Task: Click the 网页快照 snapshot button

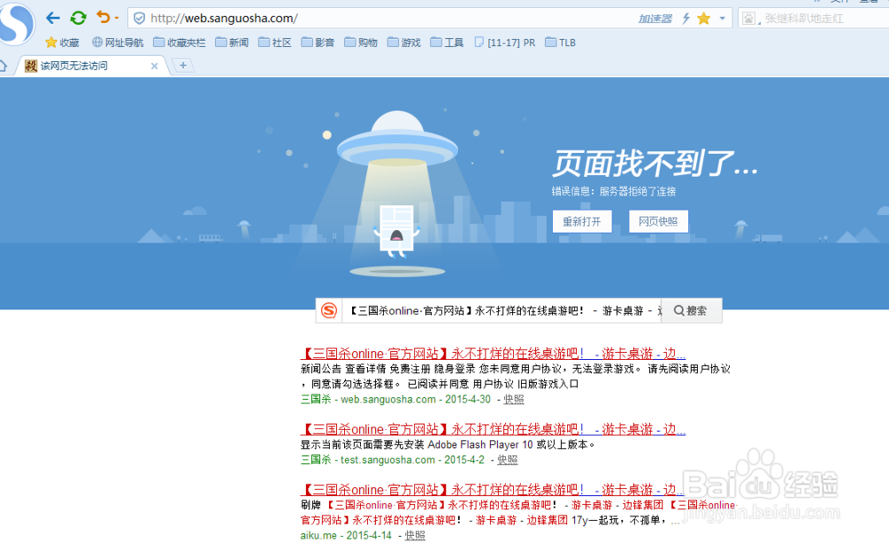Action: click(658, 221)
